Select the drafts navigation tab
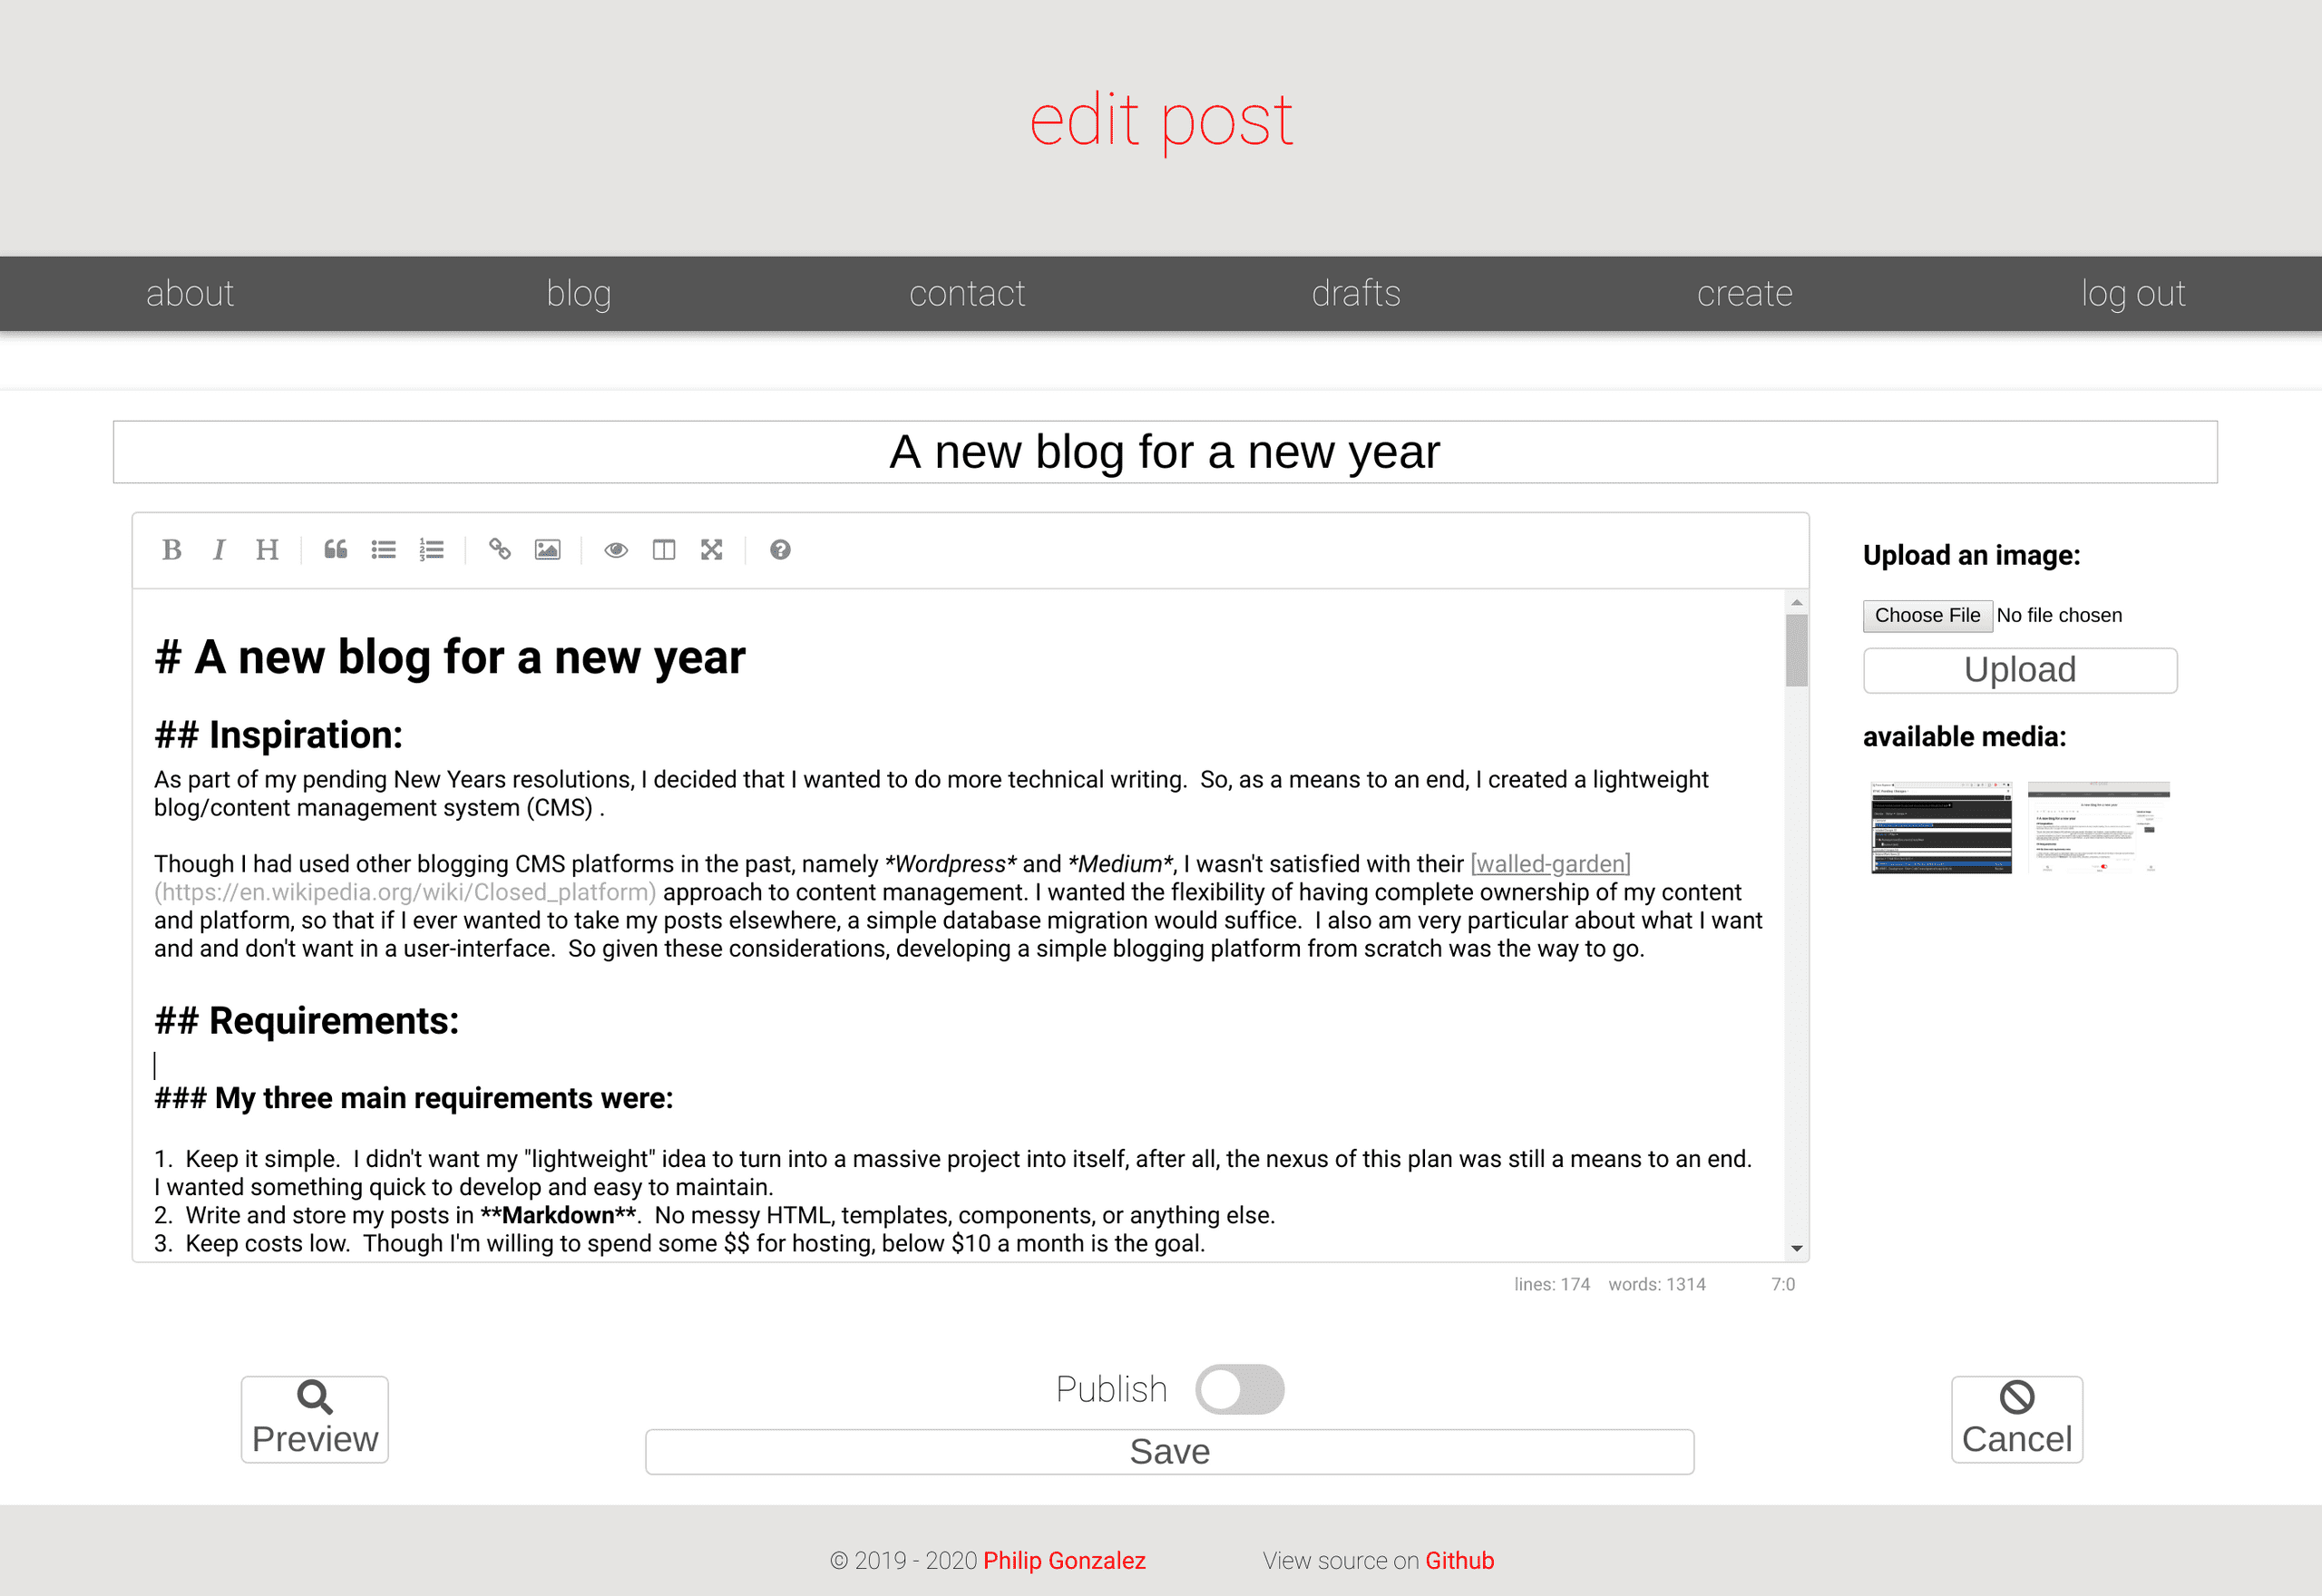 click(1357, 293)
